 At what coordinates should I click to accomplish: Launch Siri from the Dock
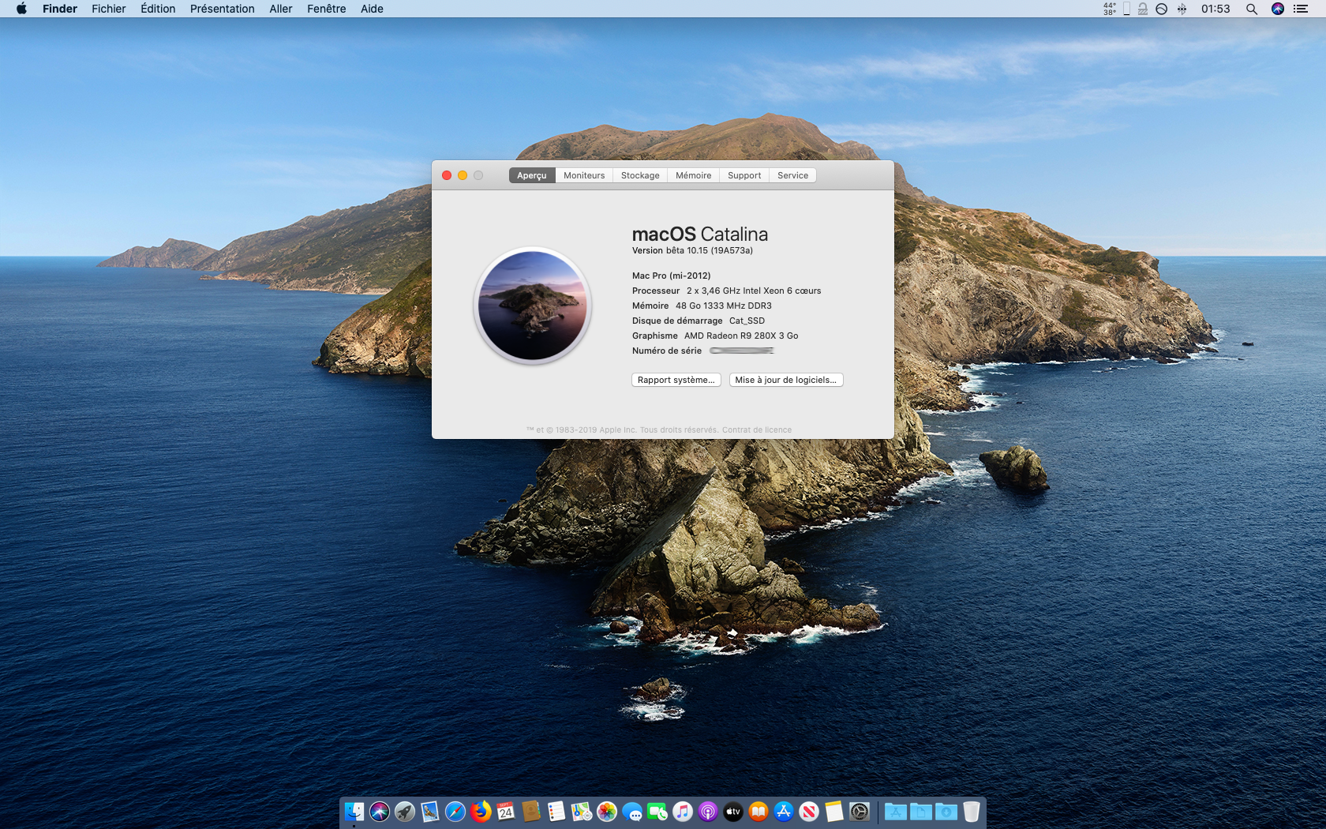380,812
